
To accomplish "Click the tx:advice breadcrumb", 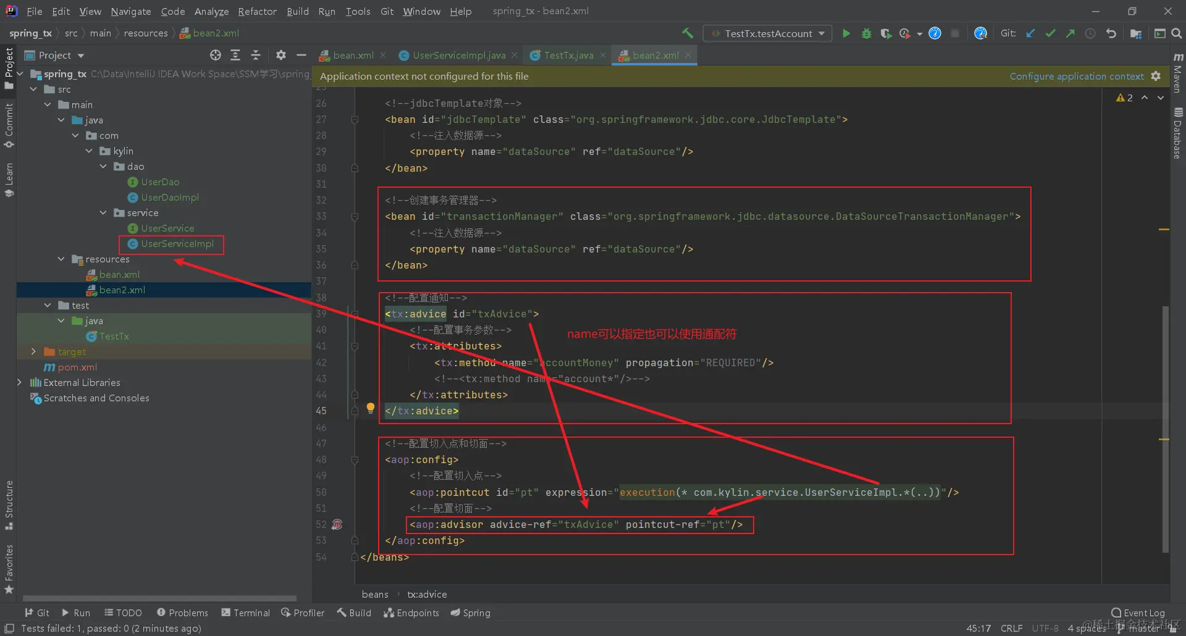I will tap(427, 595).
